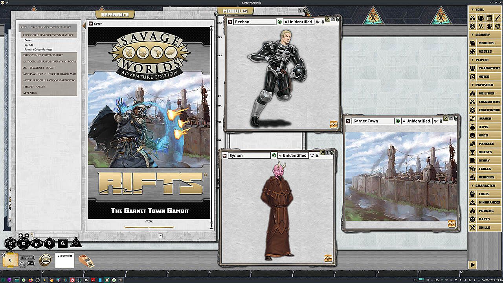Screen dimensions: 503x283
Task: Toggle the Beehan image mask icon
Action: pyautogui.click(x=318, y=22)
